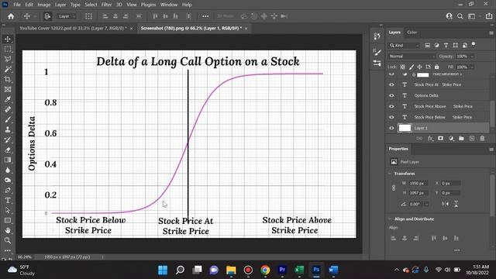496x279 pixels.
Task: Toggle Auto-Select in options bar
Action: tap(47, 16)
